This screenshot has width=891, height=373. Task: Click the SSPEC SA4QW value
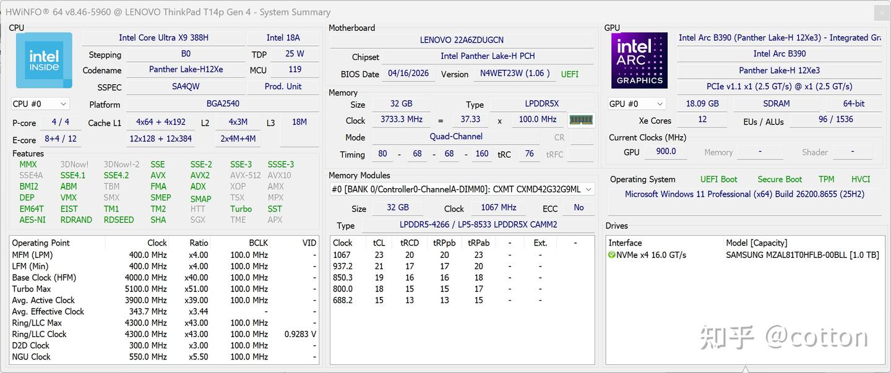(186, 87)
